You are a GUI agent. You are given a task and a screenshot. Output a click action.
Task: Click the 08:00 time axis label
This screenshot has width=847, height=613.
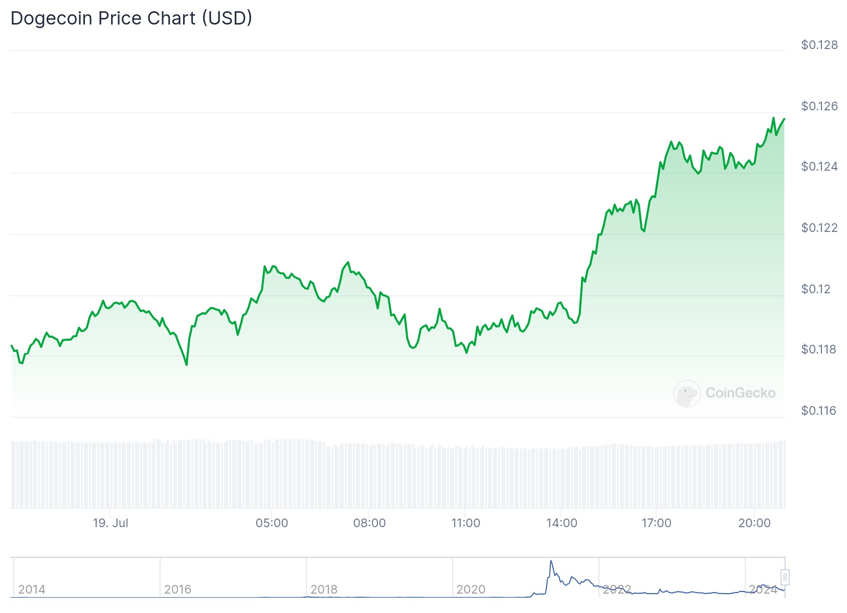[x=369, y=523]
